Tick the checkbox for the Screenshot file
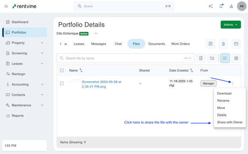This screenshot has width=248, height=154. [62, 83]
